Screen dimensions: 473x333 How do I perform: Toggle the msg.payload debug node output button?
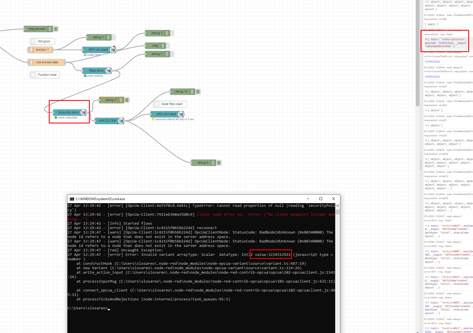click(x=56, y=29)
